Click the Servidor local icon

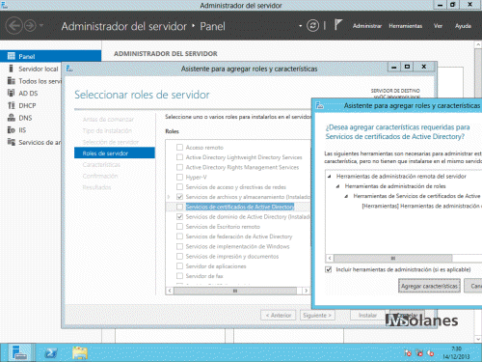coord(12,69)
